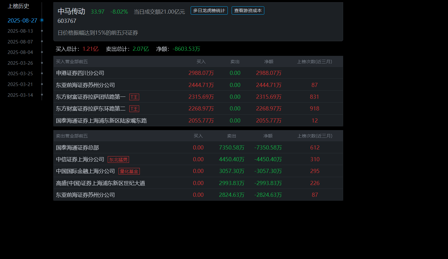This screenshot has width=448, height=259.
Task: Select history date 2025-03-25
Action: tap(20, 74)
